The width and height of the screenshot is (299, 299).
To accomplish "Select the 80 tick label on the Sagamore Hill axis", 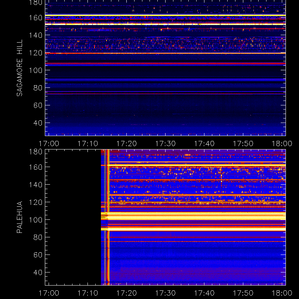I will 38,88.
